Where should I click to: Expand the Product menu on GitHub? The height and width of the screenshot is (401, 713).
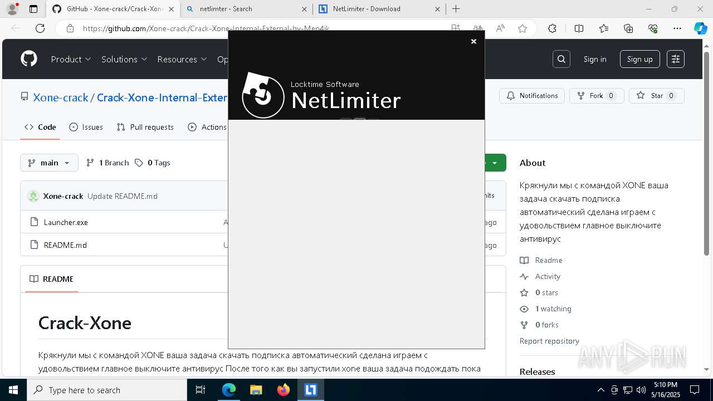pos(71,59)
